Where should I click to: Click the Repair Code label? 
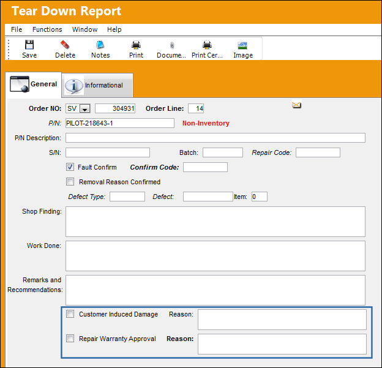272,152
